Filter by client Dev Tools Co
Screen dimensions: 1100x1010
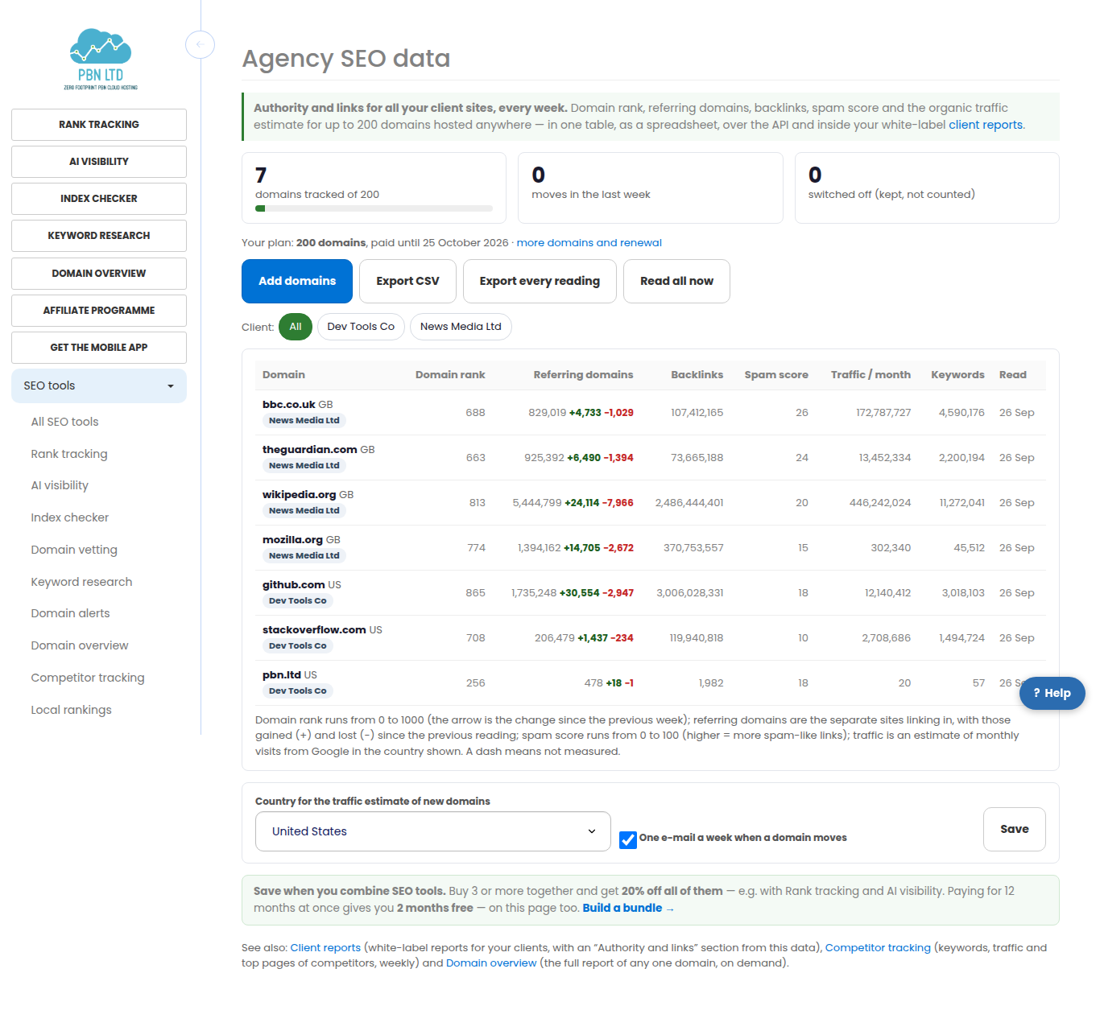click(x=361, y=327)
